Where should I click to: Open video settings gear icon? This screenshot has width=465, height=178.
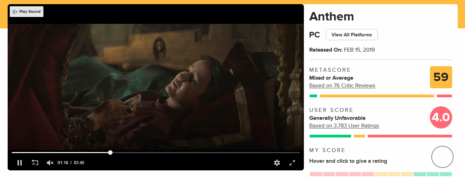[x=277, y=163]
